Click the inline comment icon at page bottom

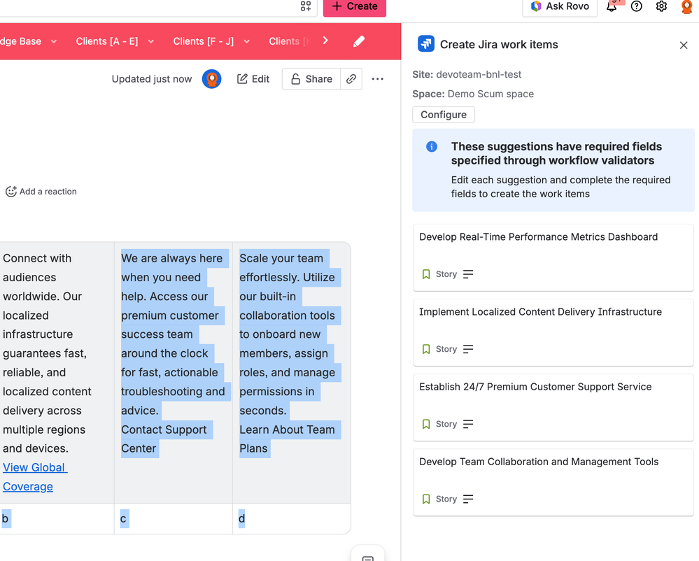(368, 558)
